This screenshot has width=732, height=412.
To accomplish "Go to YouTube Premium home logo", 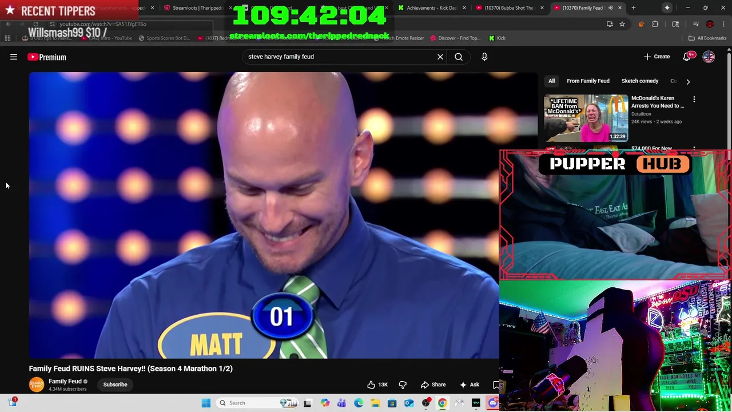I will click(x=47, y=57).
